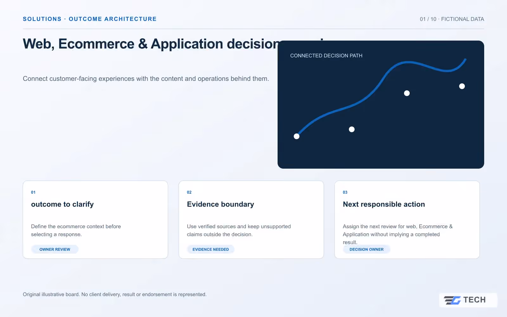Click 'Define the ecommerce context before' description
Viewport: 507px width, 317px height.
76,230
